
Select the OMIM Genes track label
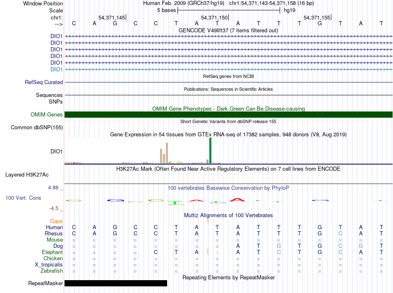(46, 114)
